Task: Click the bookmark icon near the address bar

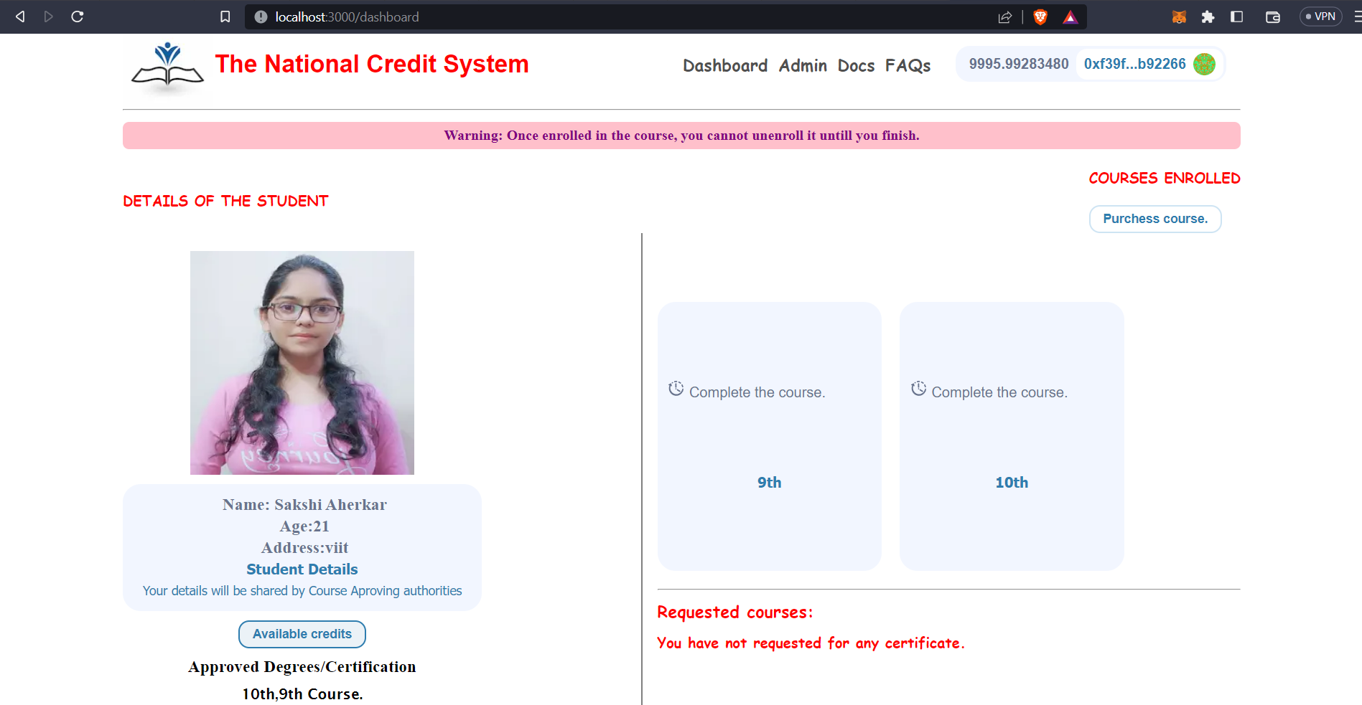Action: [225, 16]
